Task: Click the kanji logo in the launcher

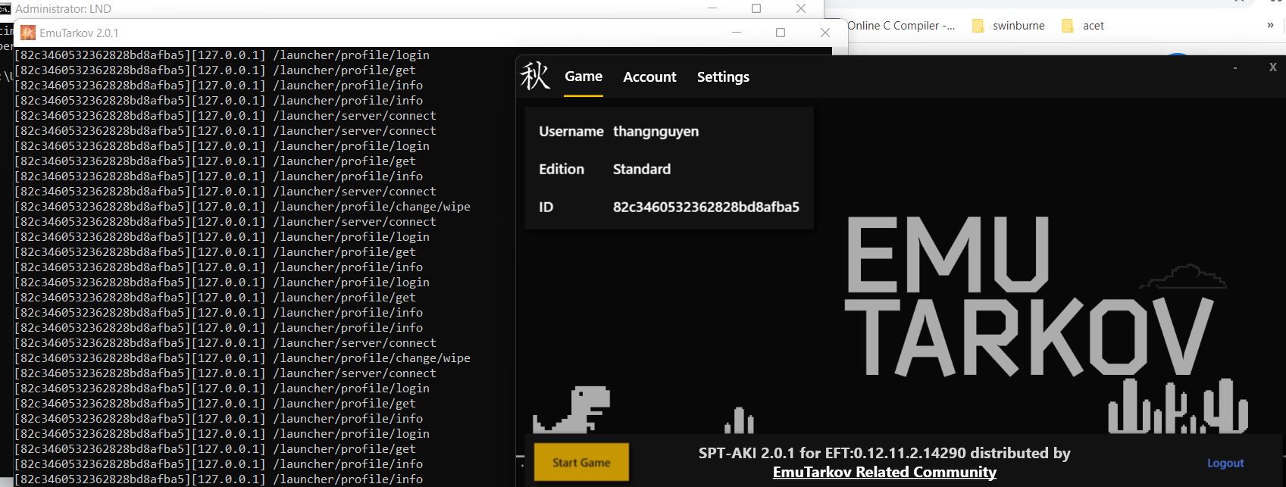Action: [x=535, y=76]
